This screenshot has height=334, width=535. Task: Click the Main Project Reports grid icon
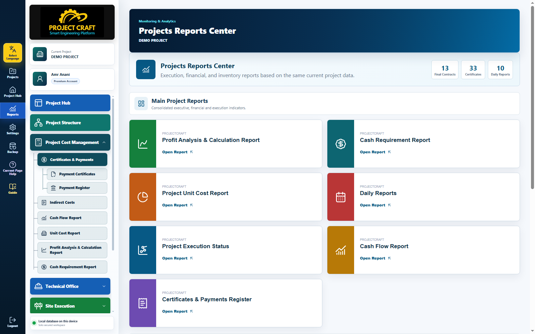[x=141, y=104]
